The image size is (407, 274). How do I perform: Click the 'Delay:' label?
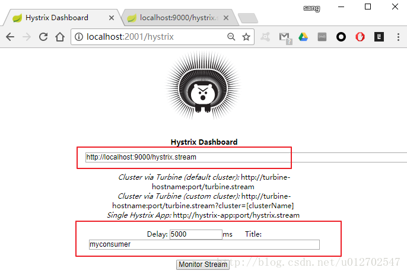click(157, 234)
